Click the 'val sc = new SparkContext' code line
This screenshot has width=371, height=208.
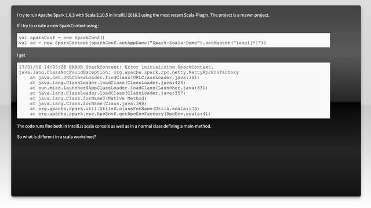(143, 43)
